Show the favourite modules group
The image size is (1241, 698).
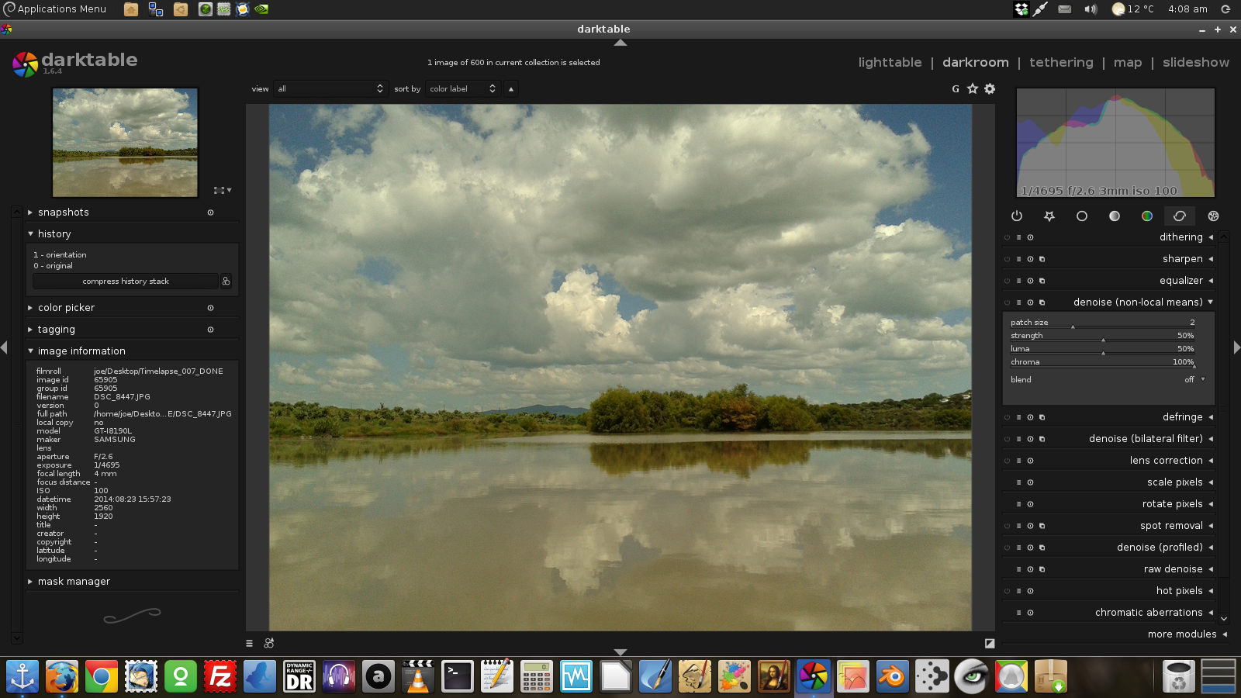1049,216
